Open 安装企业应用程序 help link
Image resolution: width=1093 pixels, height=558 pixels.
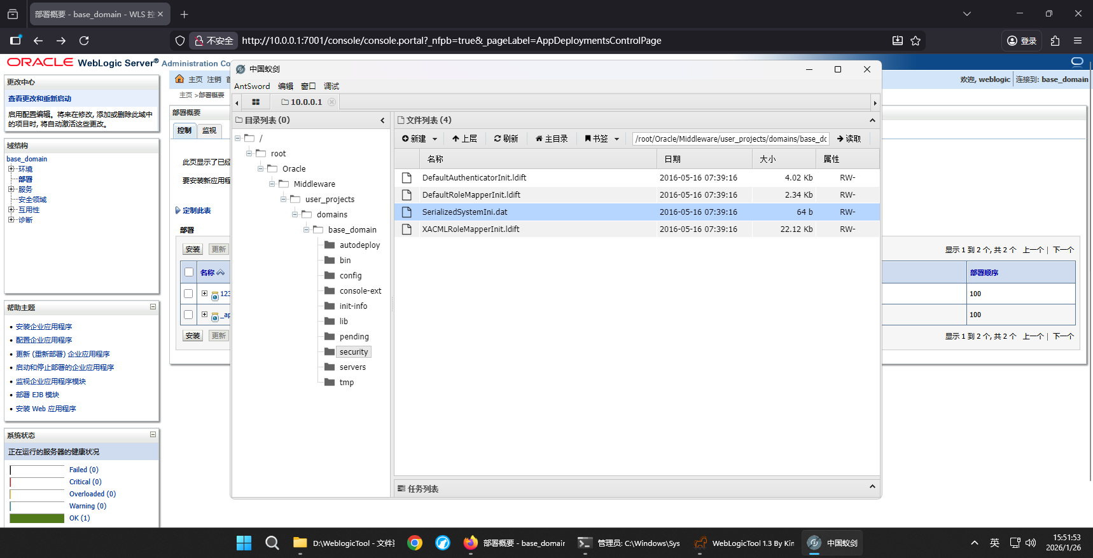pos(44,327)
